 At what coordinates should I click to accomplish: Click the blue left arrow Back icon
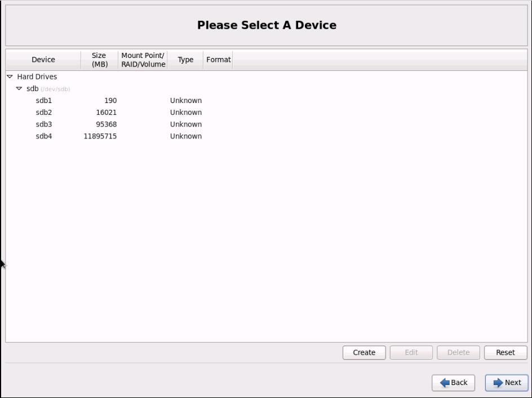tap(445, 383)
